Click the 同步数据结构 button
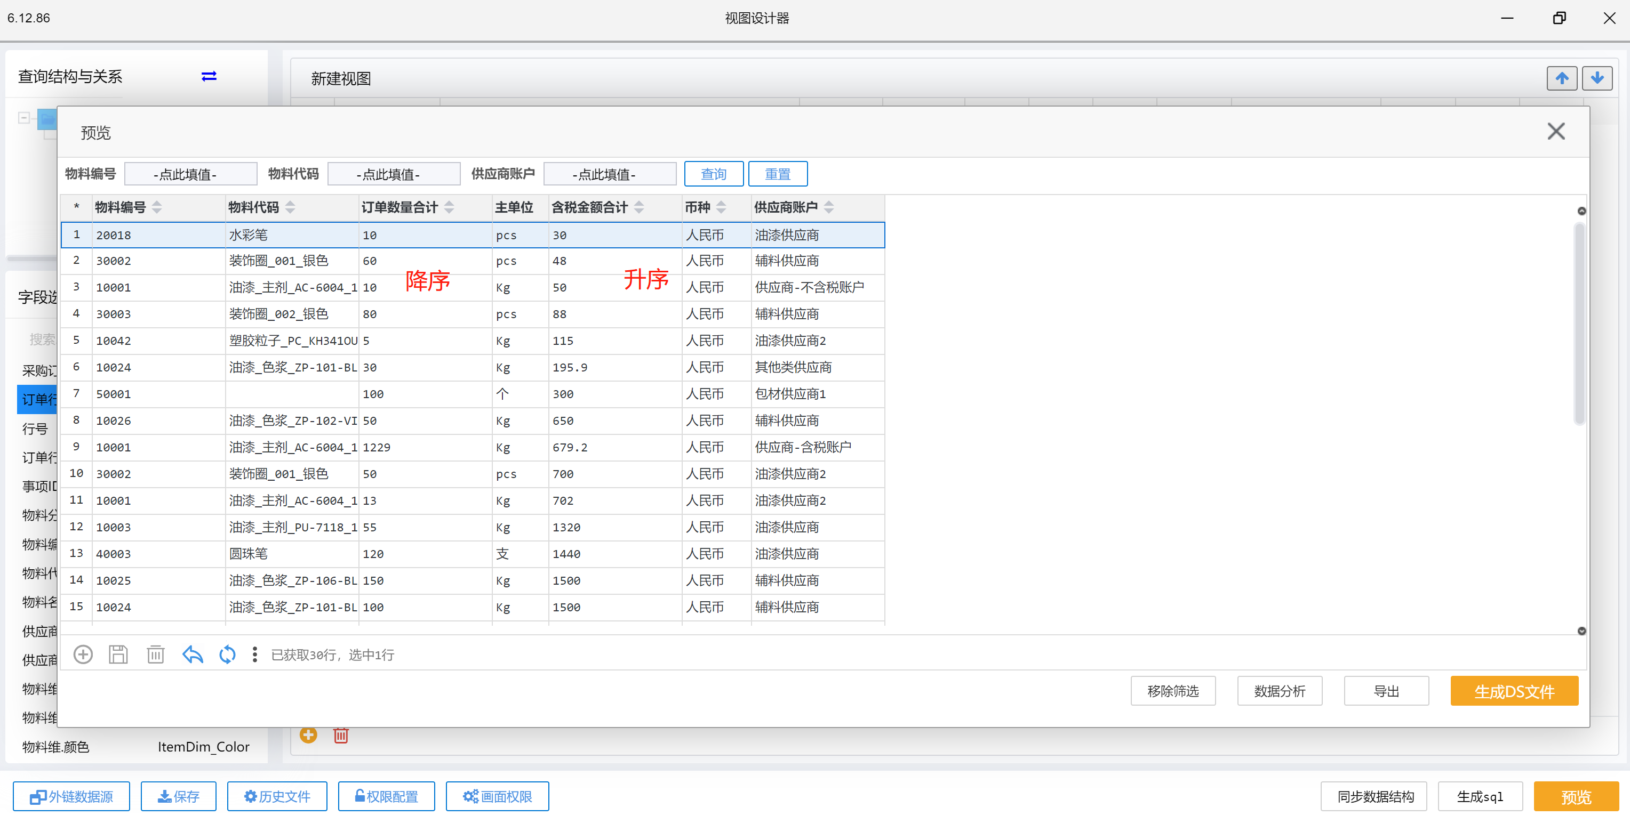This screenshot has width=1630, height=816. [x=1374, y=796]
